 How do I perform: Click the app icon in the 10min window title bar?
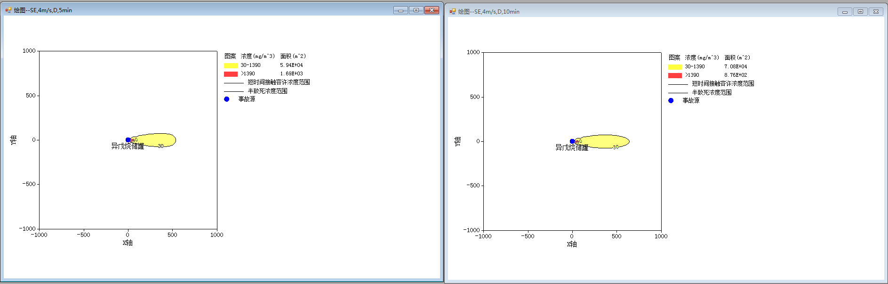(452, 11)
